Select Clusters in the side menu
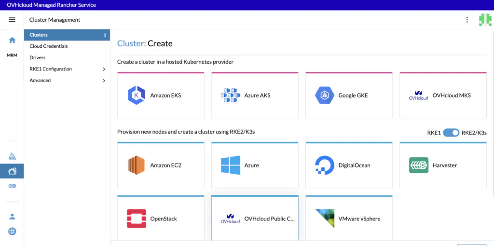 (x=67, y=35)
